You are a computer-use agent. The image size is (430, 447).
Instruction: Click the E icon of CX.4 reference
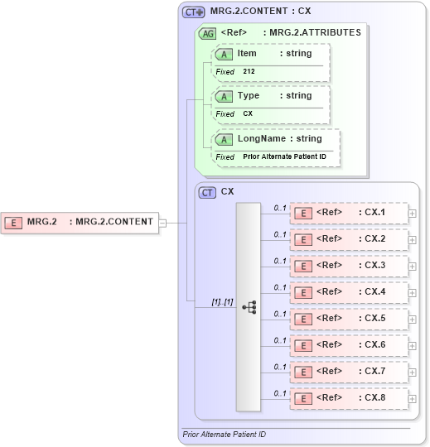(x=303, y=293)
